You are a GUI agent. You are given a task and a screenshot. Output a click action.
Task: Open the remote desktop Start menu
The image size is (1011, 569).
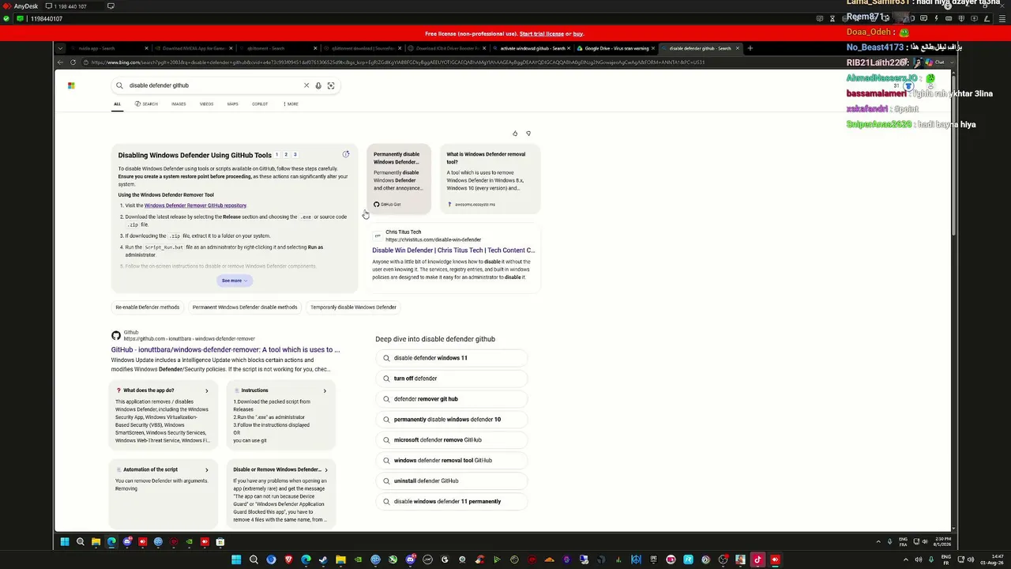(x=65, y=542)
